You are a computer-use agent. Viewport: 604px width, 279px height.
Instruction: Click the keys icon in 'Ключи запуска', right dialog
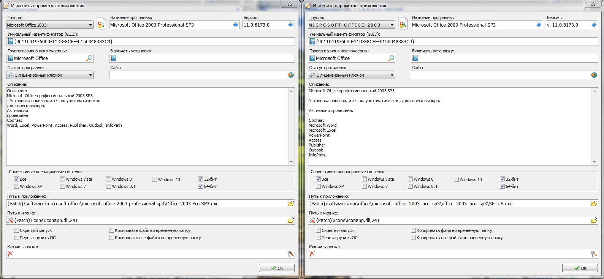(594, 254)
